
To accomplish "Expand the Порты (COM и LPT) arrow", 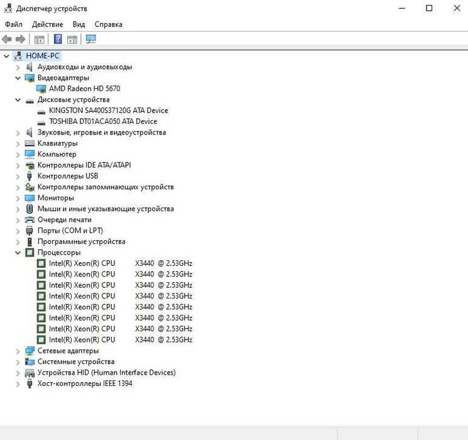I will (18, 231).
